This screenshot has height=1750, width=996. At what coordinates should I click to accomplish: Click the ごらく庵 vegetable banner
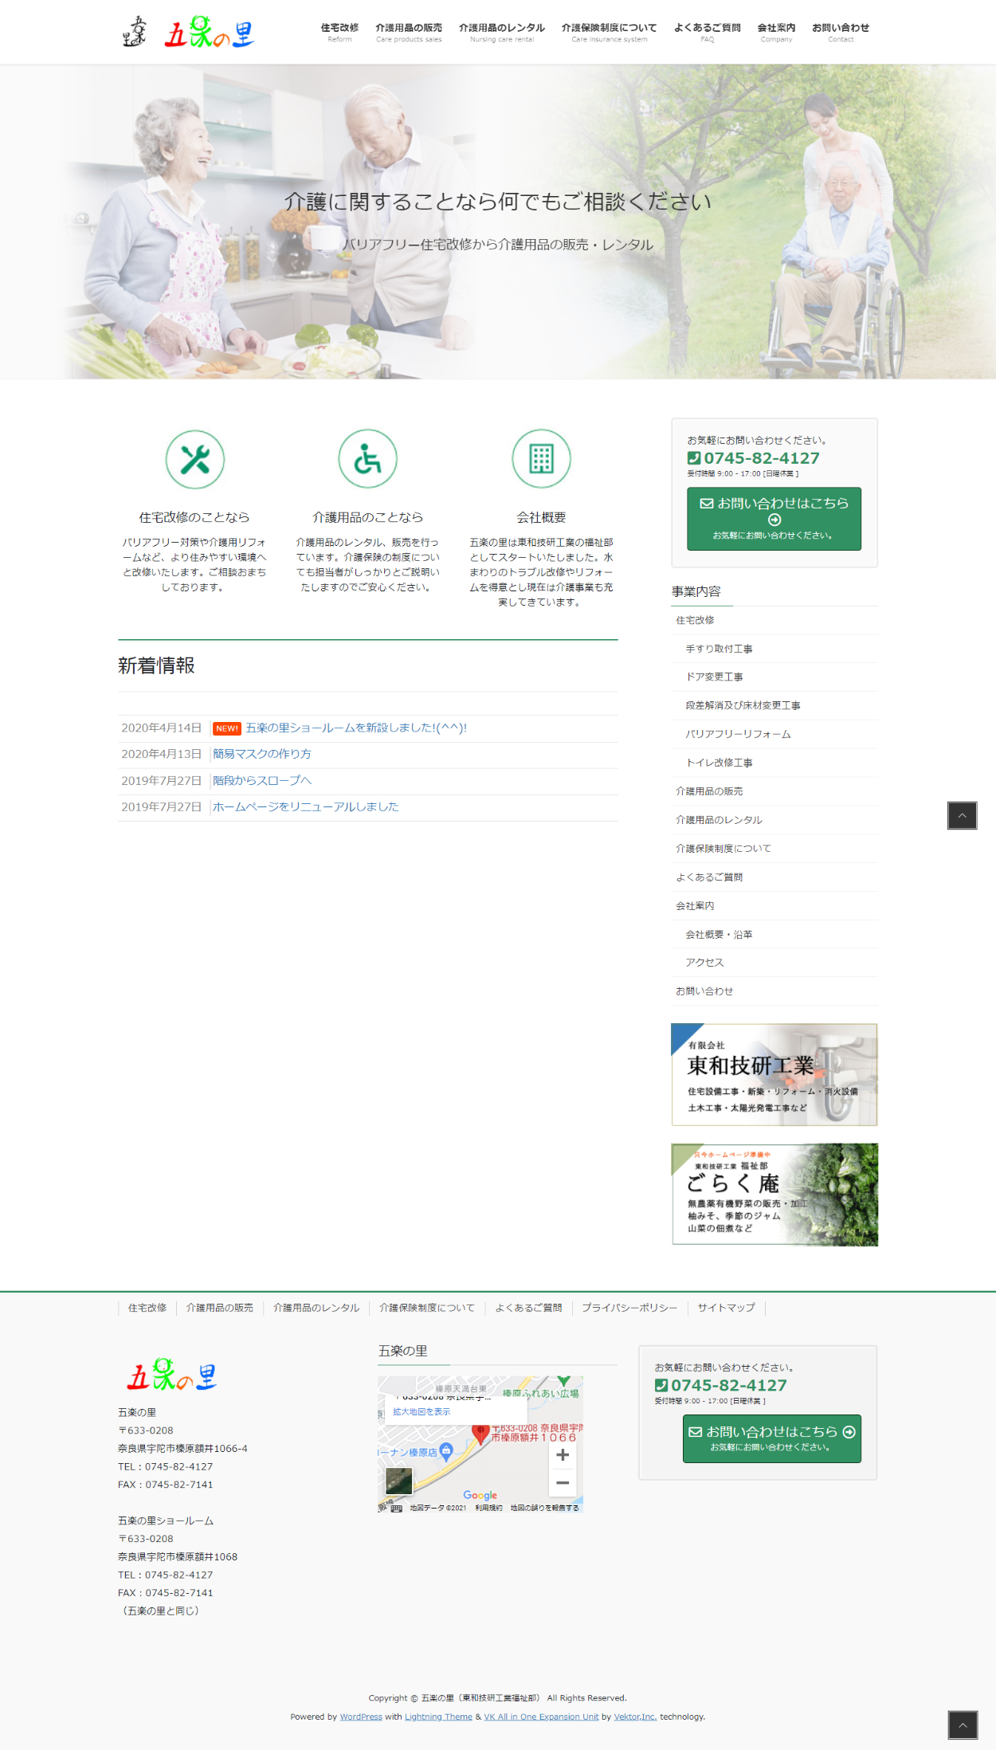[774, 1194]
